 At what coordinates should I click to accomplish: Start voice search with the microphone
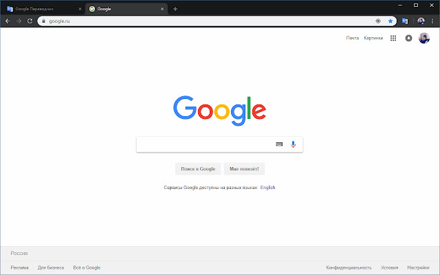click(x=294, y=144)
